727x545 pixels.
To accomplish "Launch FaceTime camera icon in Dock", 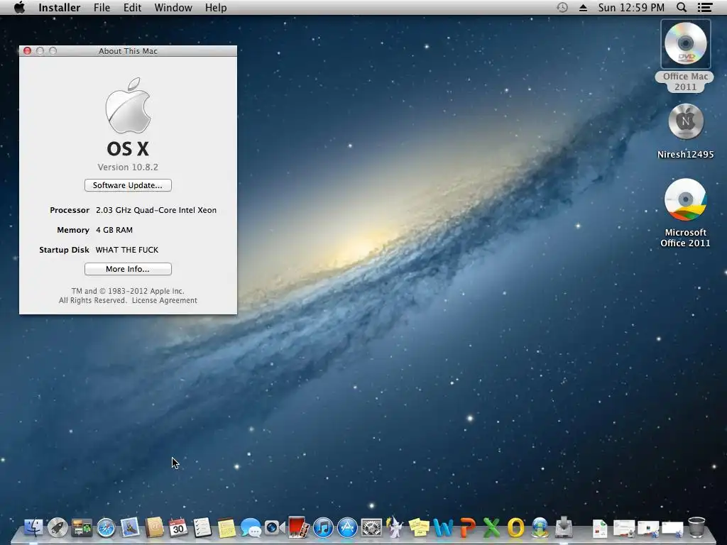I will pos(275,527).
